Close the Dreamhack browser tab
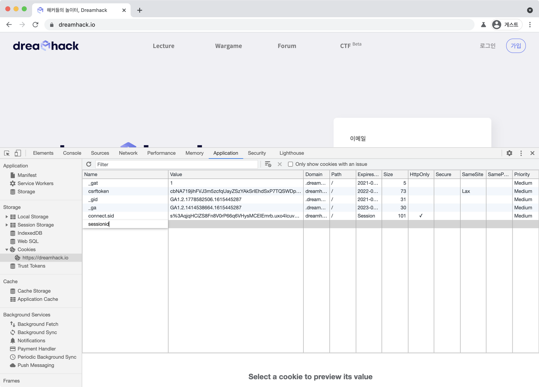539x387 pixels. coord(124,10)
